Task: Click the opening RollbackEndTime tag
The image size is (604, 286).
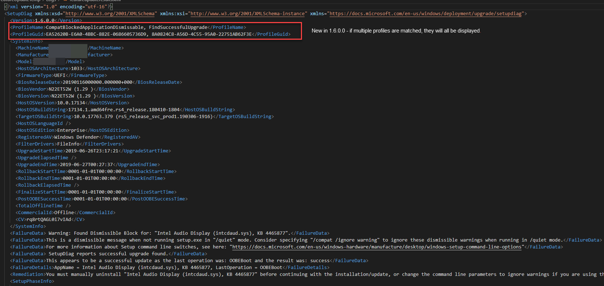Action: [39, 178]
